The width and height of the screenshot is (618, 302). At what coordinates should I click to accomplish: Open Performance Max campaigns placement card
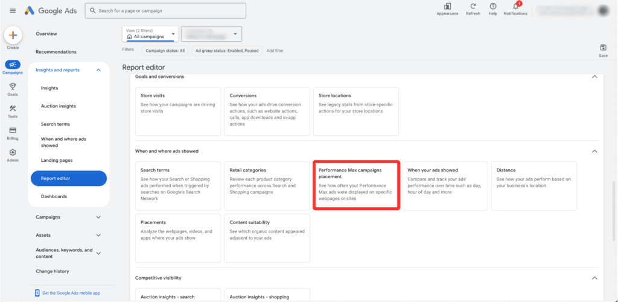coord(356,185)
